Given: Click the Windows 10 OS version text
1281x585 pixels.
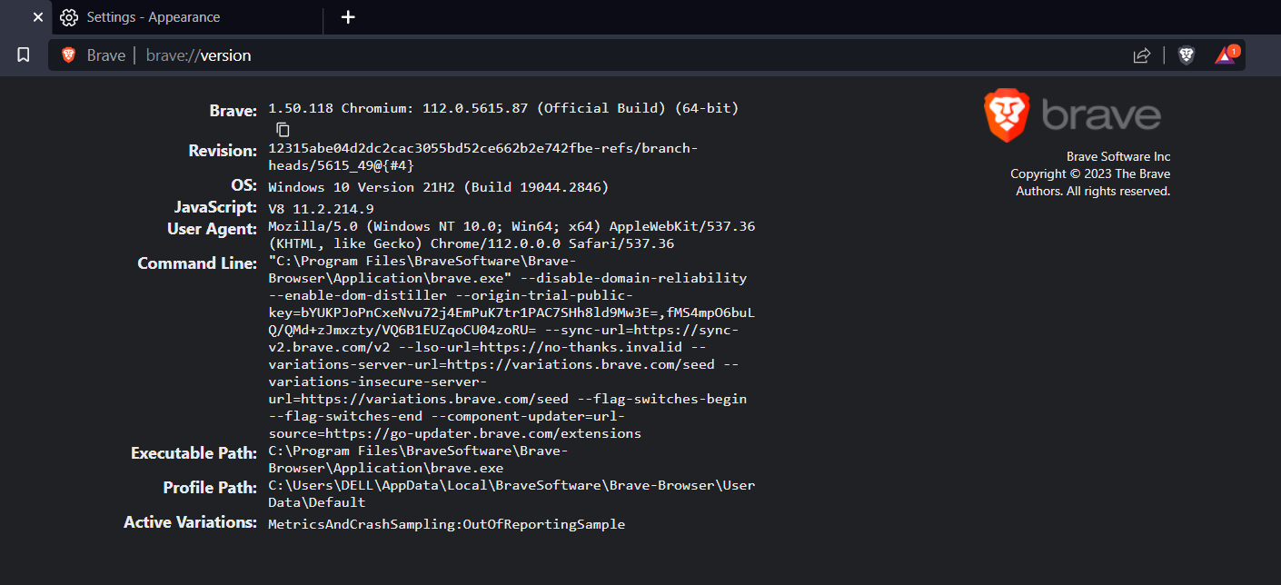Looking at the screenshot, I should point(437,187).
